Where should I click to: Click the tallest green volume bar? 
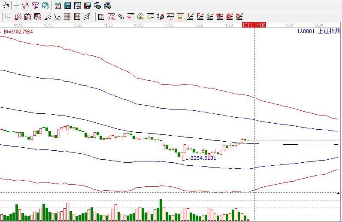point(161,210)
